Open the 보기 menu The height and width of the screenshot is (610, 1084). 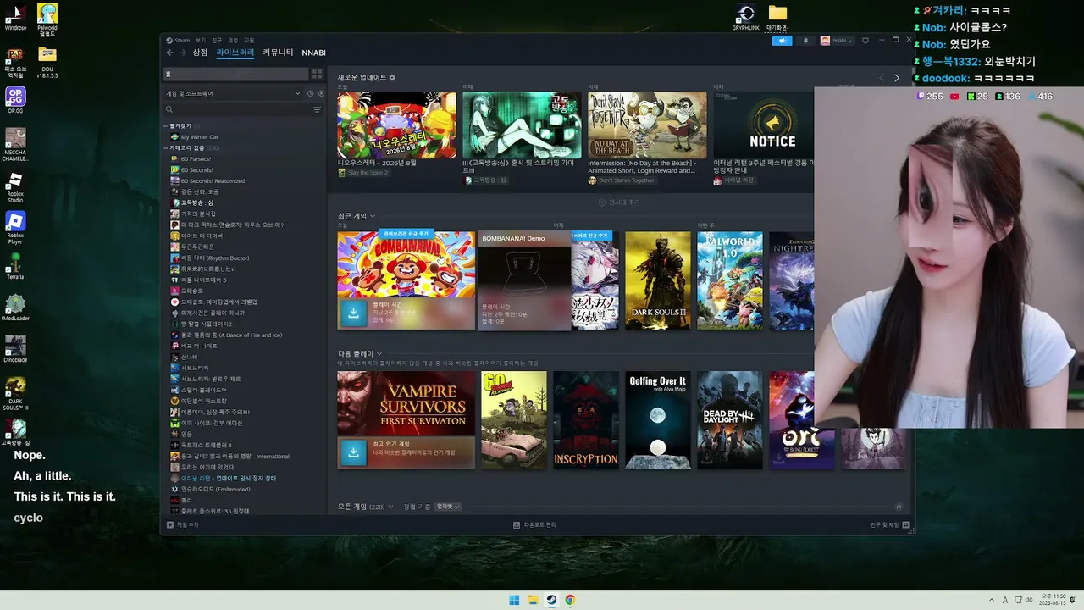[201, 40]
